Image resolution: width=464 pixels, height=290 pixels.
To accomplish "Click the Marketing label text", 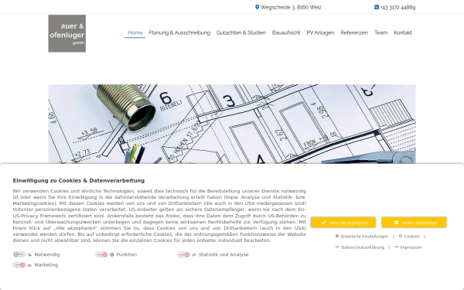I will tap(46, 264).
